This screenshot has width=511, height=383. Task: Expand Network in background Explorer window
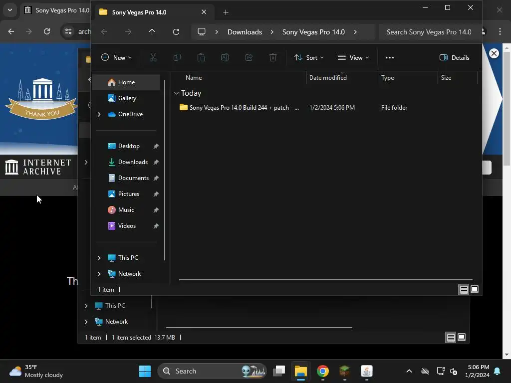pos(86,322)
